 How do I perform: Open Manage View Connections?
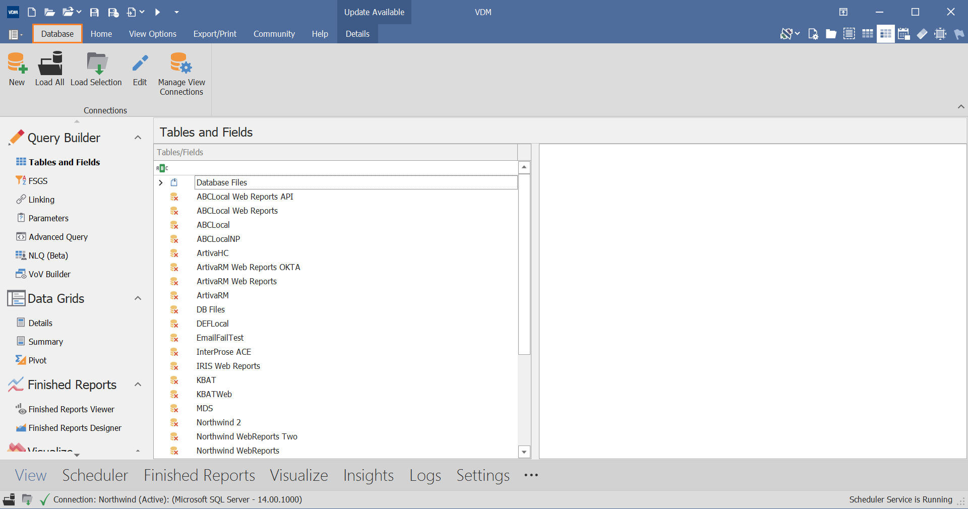[x=181, y=74]
